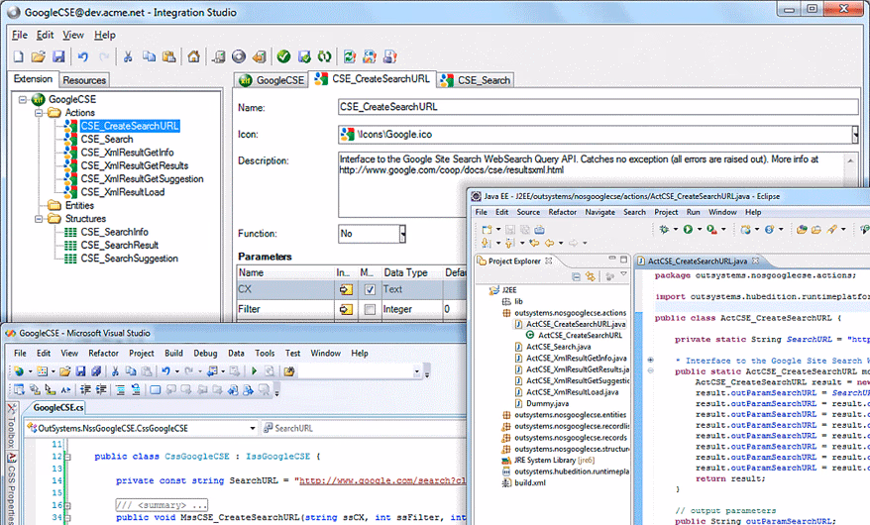
Task: Open OutSystems.NssGoogleCSE.CssGoogleCSE class dropdown
Action: [253, 428]
